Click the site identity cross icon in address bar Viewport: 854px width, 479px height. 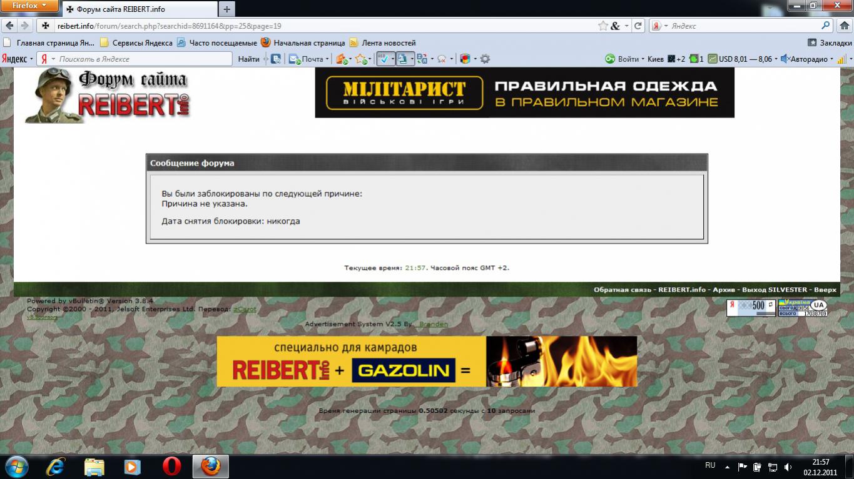click(x=45, y=26)
